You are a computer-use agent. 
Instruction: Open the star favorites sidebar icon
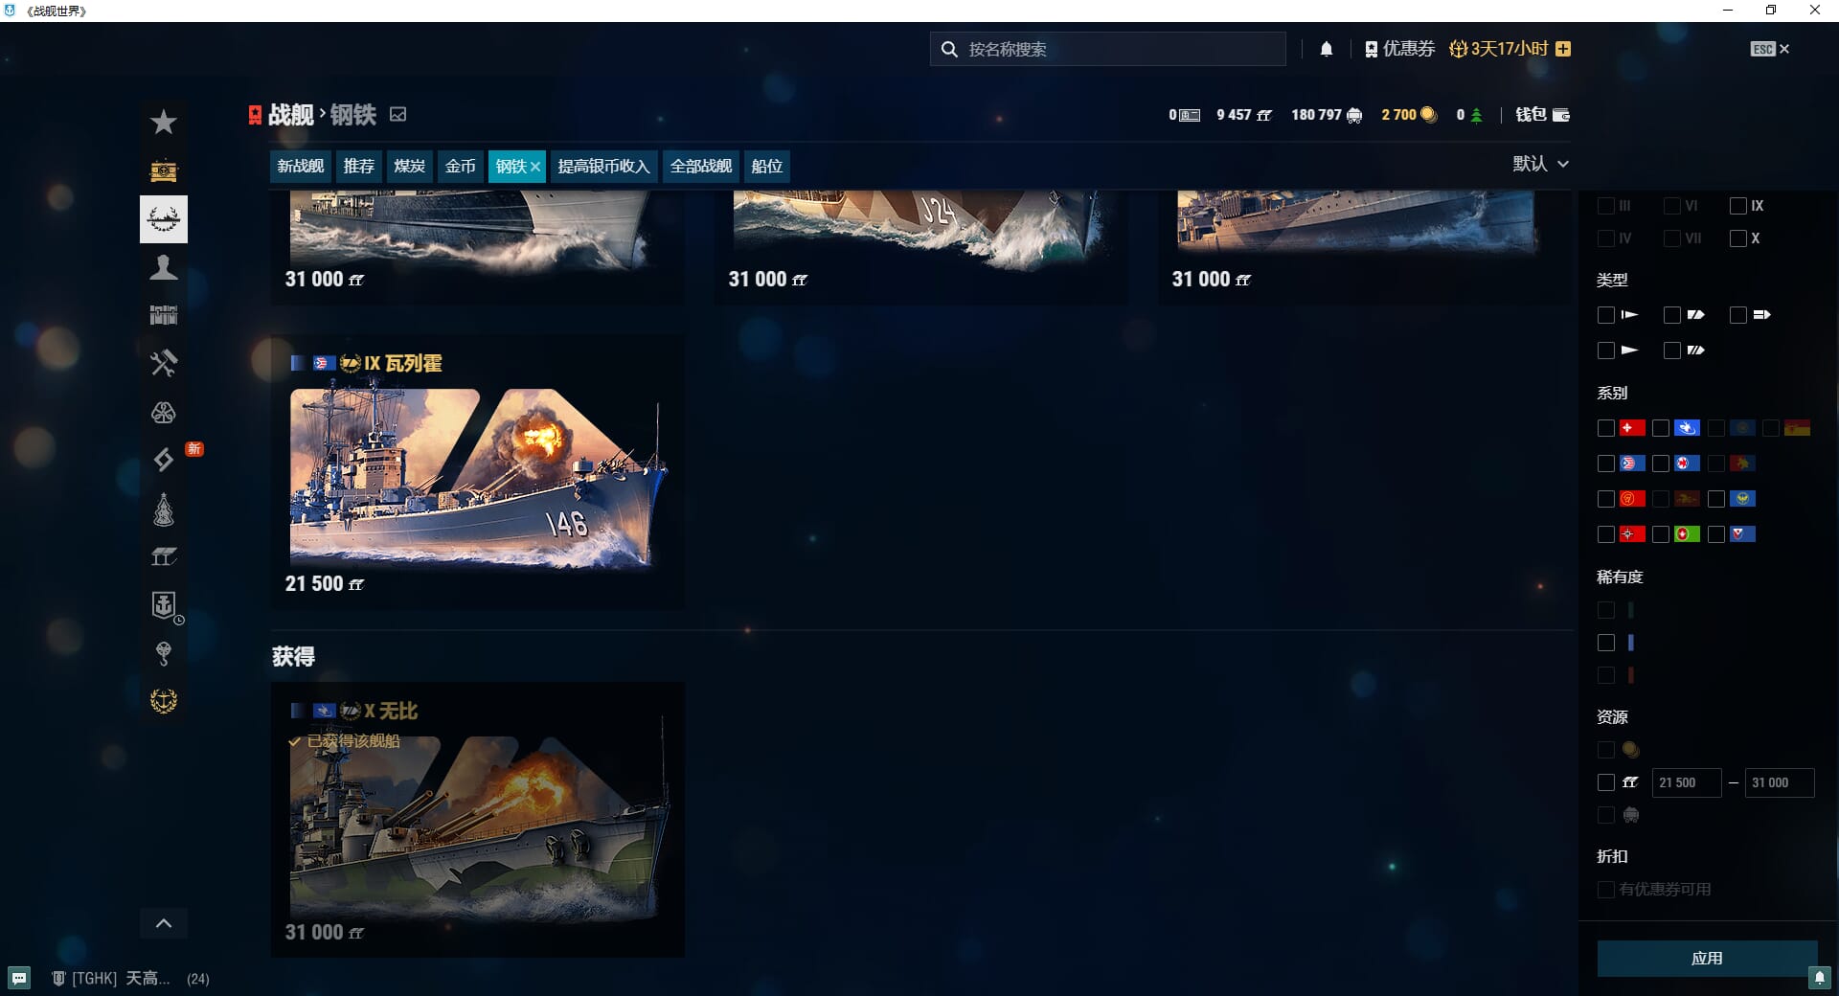[x=164, y=123]
